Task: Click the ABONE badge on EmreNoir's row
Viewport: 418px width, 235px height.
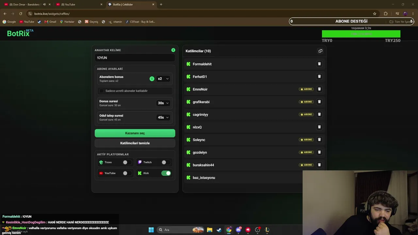Action: [306, 89]
